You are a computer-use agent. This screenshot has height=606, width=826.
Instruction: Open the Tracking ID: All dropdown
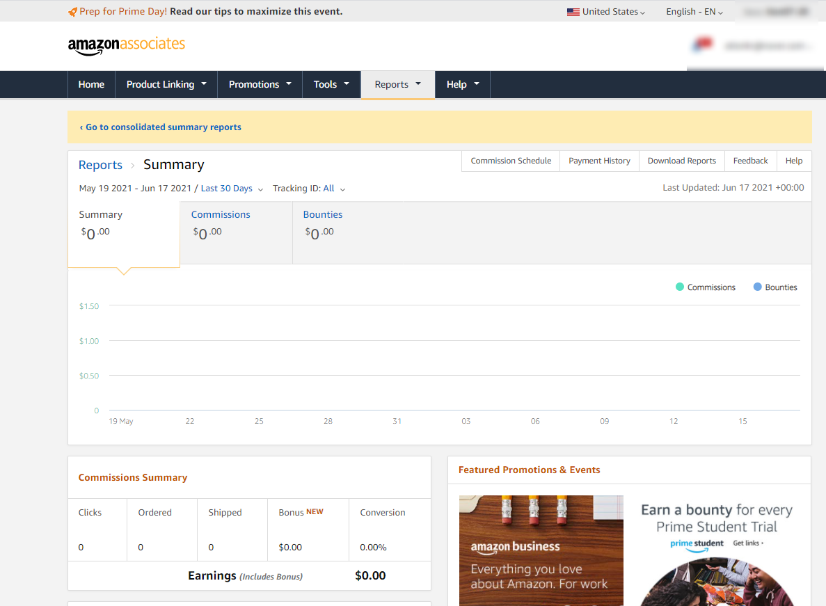click(309, 189)
